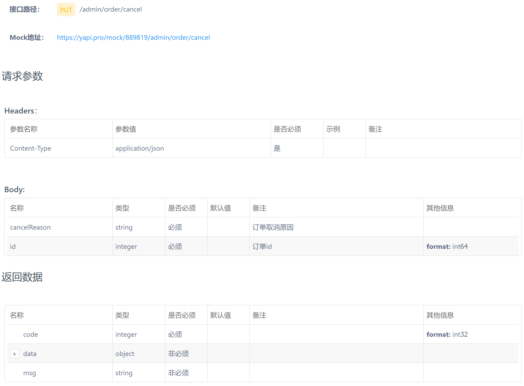This screenshot has height=386, width=524.
Task: Click the msg field name
Action: (30, 373)
